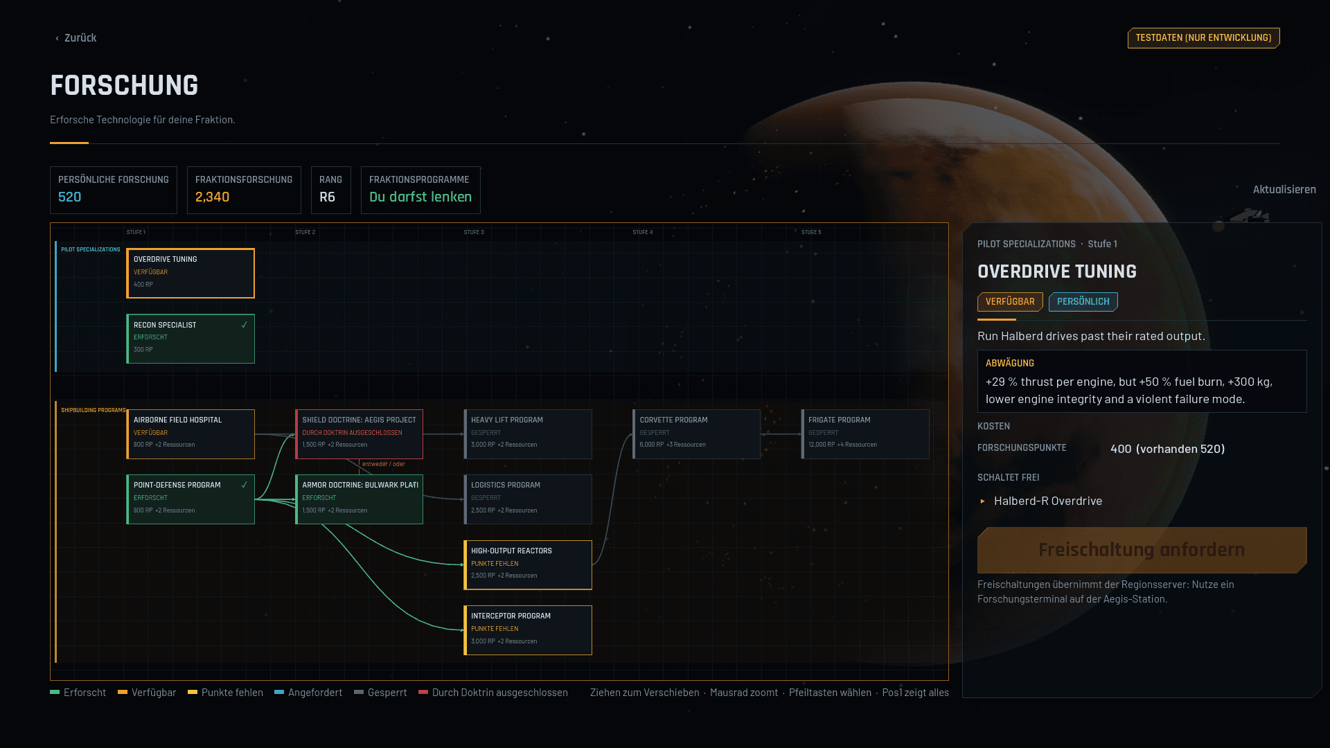Click the 400 (vorhanden 520) cost value
The image size is (1330, 748).
point(1167,449)
